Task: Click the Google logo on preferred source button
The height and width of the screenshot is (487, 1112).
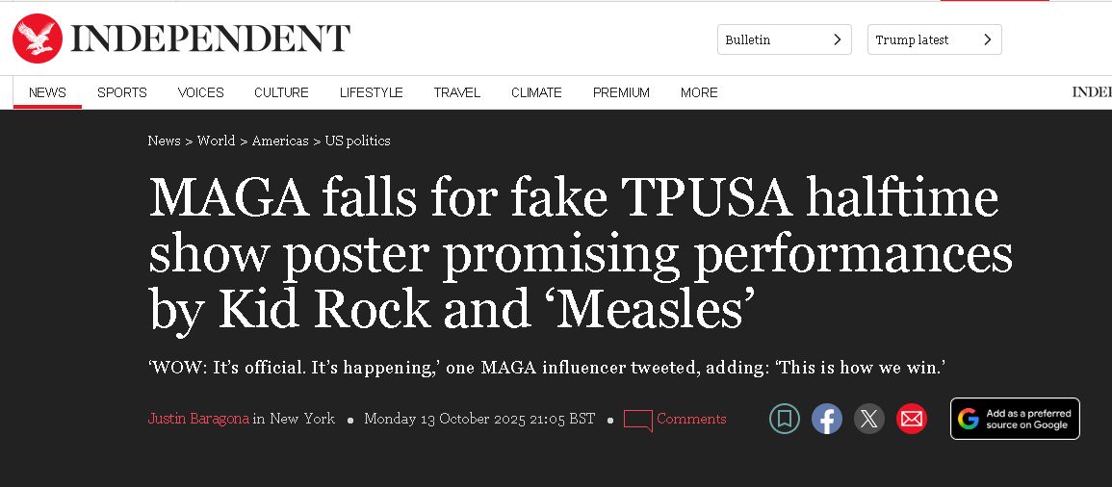Action: [969, 419]
